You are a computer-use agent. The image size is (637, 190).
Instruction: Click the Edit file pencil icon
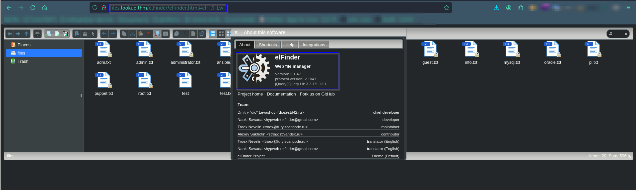[x=193, y=34]
